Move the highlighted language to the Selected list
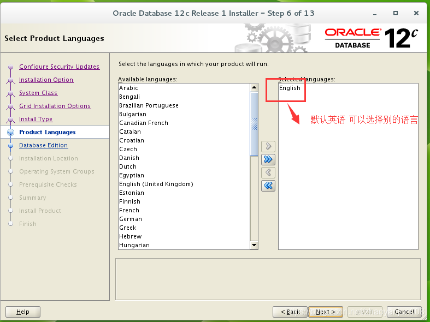Image resolution: width=430 pixels, height=322 pixels. tap(268, 146)
